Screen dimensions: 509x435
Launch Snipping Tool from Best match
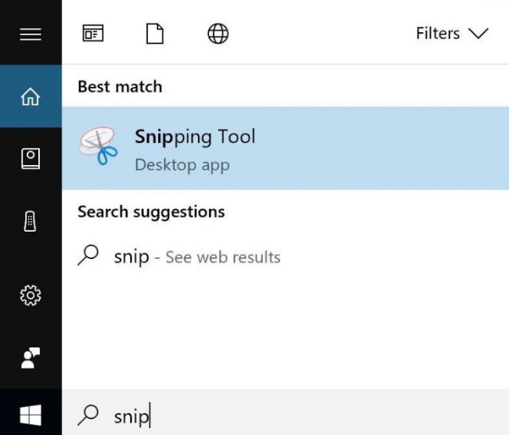click(x=285, y=148)
